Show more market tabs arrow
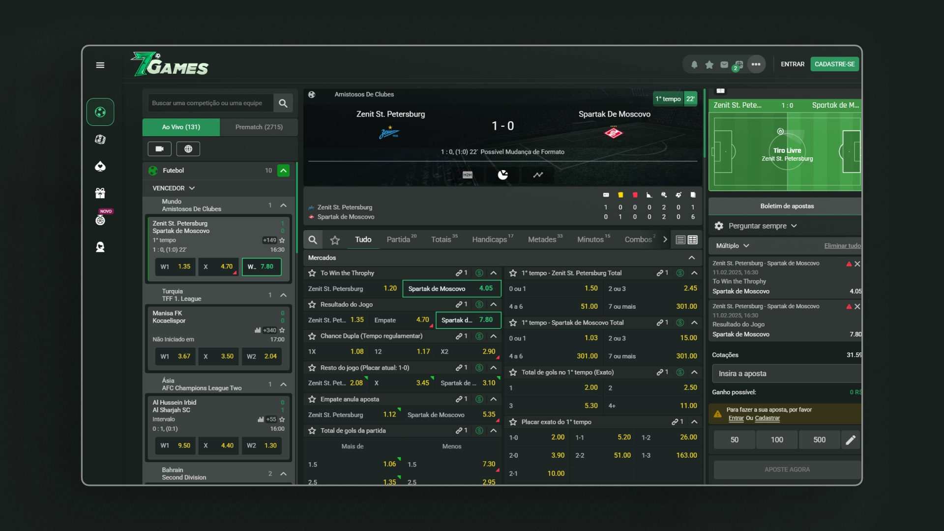Screen dimensions: 944x531 [665, 239]
